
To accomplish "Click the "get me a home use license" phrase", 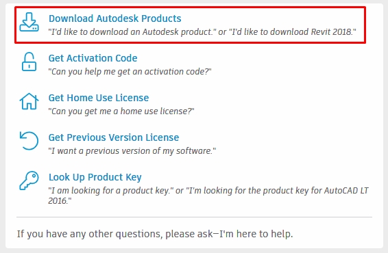I will (121, 111).
